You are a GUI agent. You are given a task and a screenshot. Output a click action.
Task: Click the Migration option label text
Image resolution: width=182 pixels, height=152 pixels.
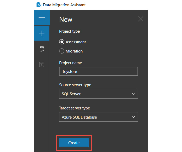pos(74,51)
